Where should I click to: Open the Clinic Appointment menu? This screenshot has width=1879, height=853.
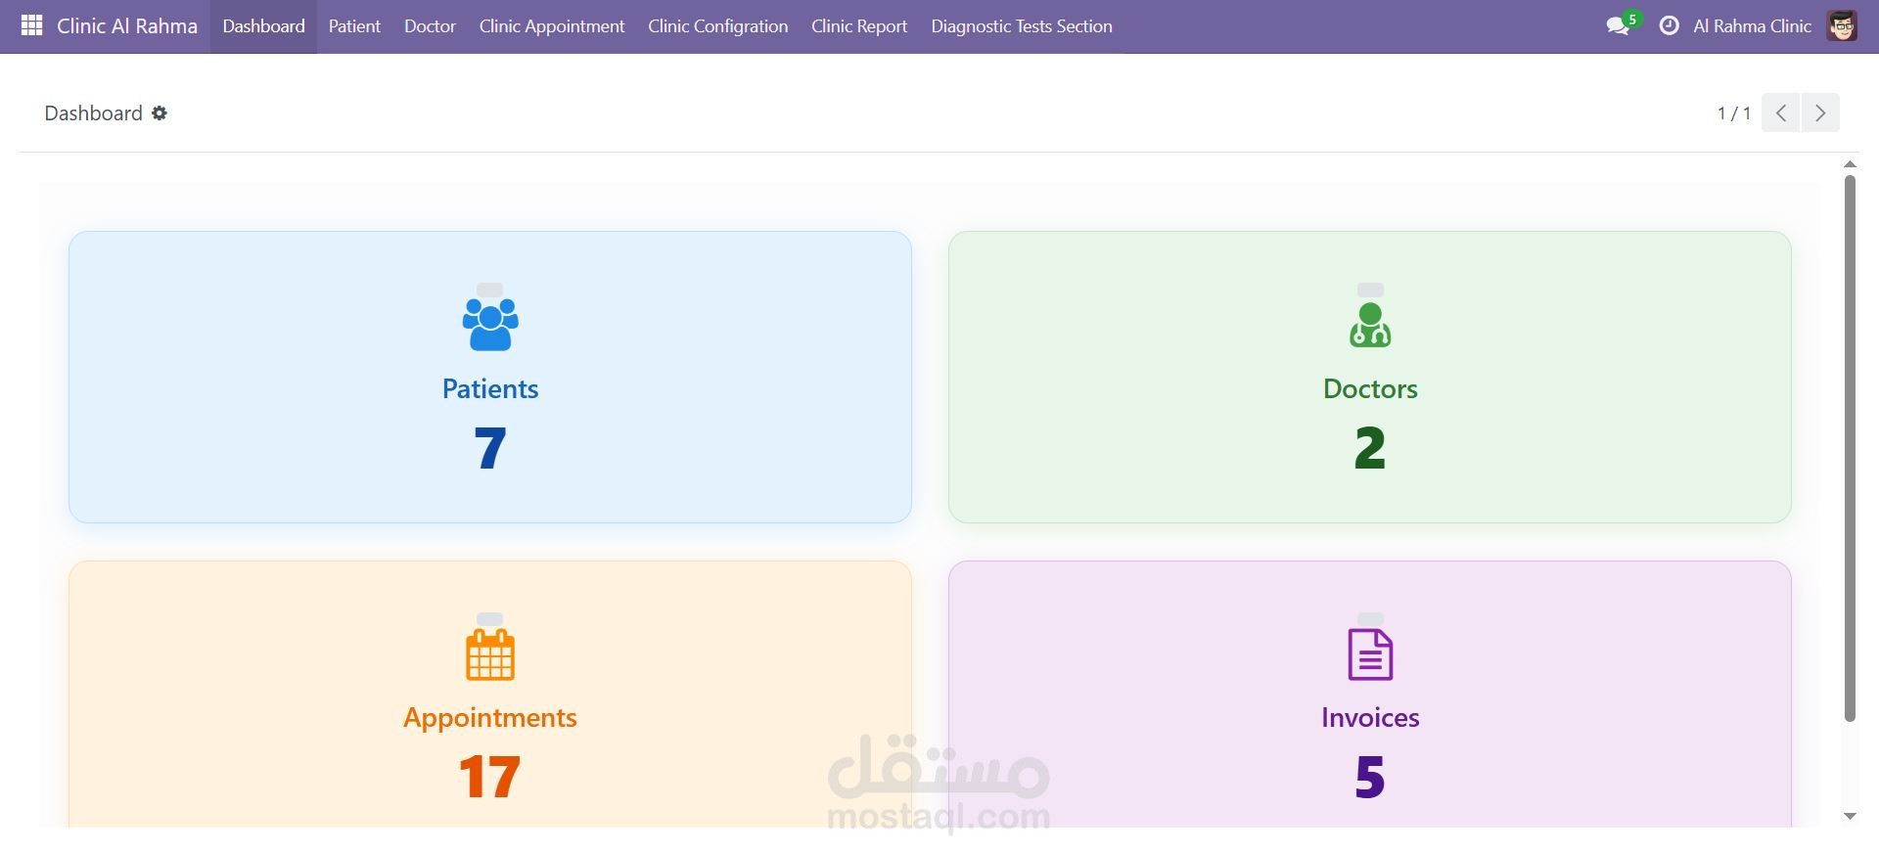552,26
